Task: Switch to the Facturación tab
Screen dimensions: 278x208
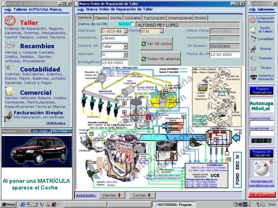Action: [154, 18]
